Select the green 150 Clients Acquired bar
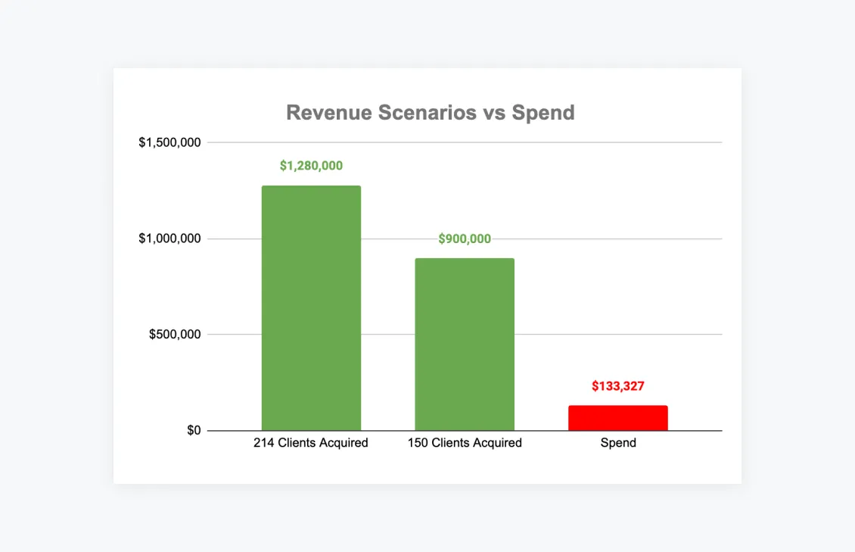The height and width of the screenshot is (552, 855). (464, 345)
